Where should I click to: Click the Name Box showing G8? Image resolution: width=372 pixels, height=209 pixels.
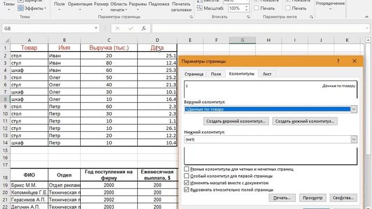click(x=48, y=28)
